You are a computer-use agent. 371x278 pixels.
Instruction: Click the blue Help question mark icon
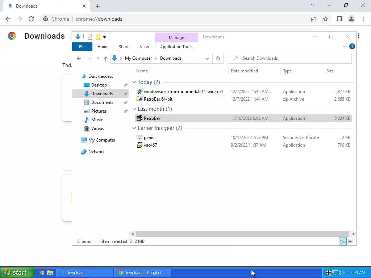tap(352, 47)
